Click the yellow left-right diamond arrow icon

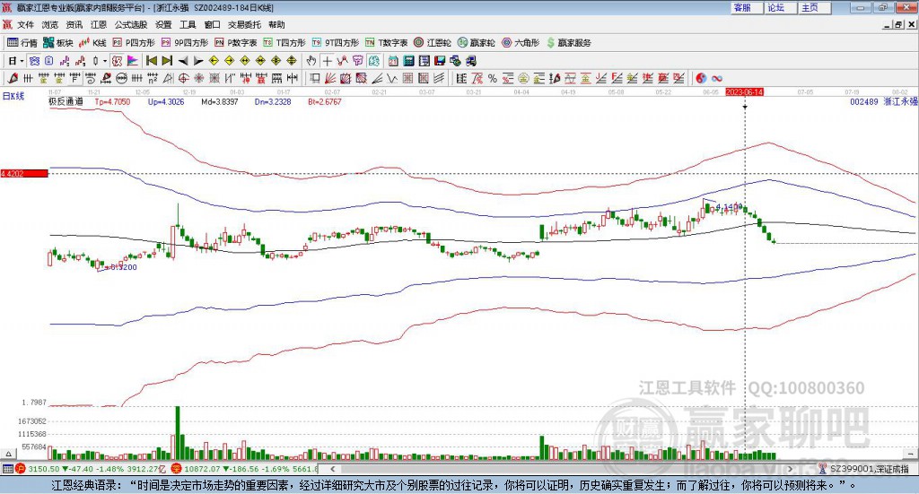(x=245, y=61)
